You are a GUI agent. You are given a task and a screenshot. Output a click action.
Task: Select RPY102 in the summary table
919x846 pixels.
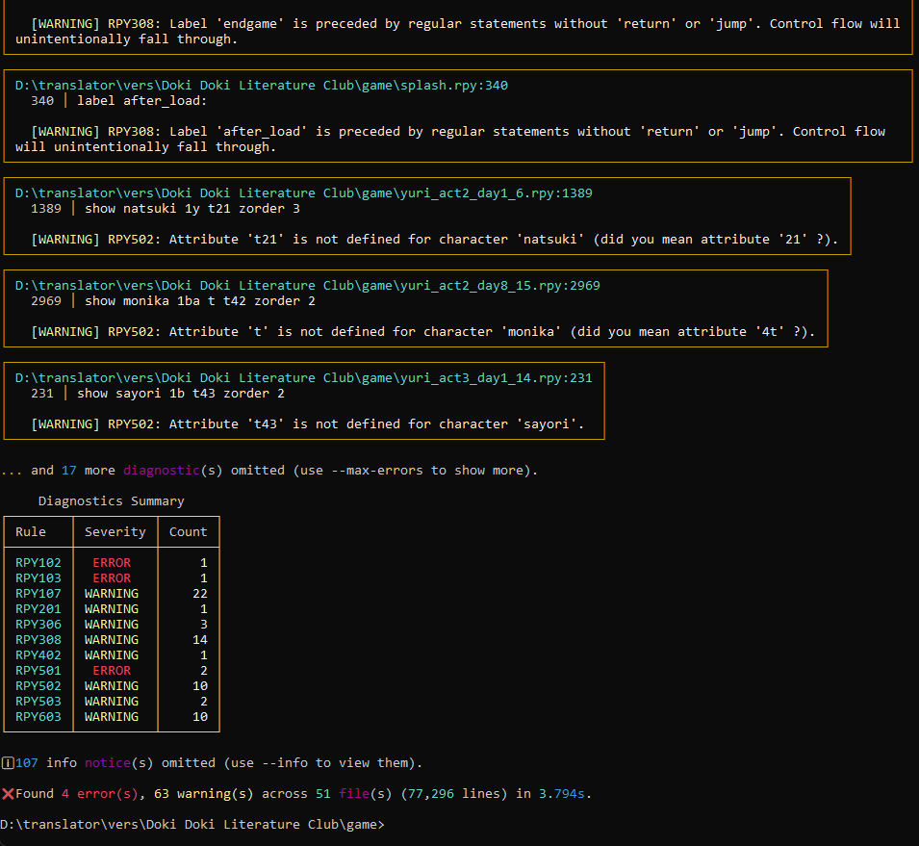click(x=38, y=563)
